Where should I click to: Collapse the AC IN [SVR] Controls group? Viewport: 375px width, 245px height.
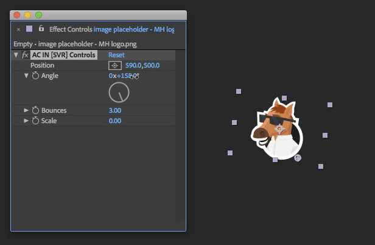point(16,55)
